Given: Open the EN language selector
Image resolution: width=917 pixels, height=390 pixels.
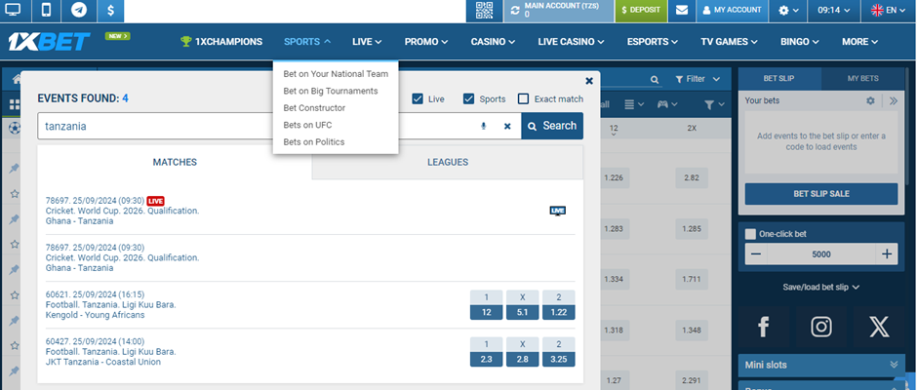Looking at the screenshot, I should tap(888, 10).
